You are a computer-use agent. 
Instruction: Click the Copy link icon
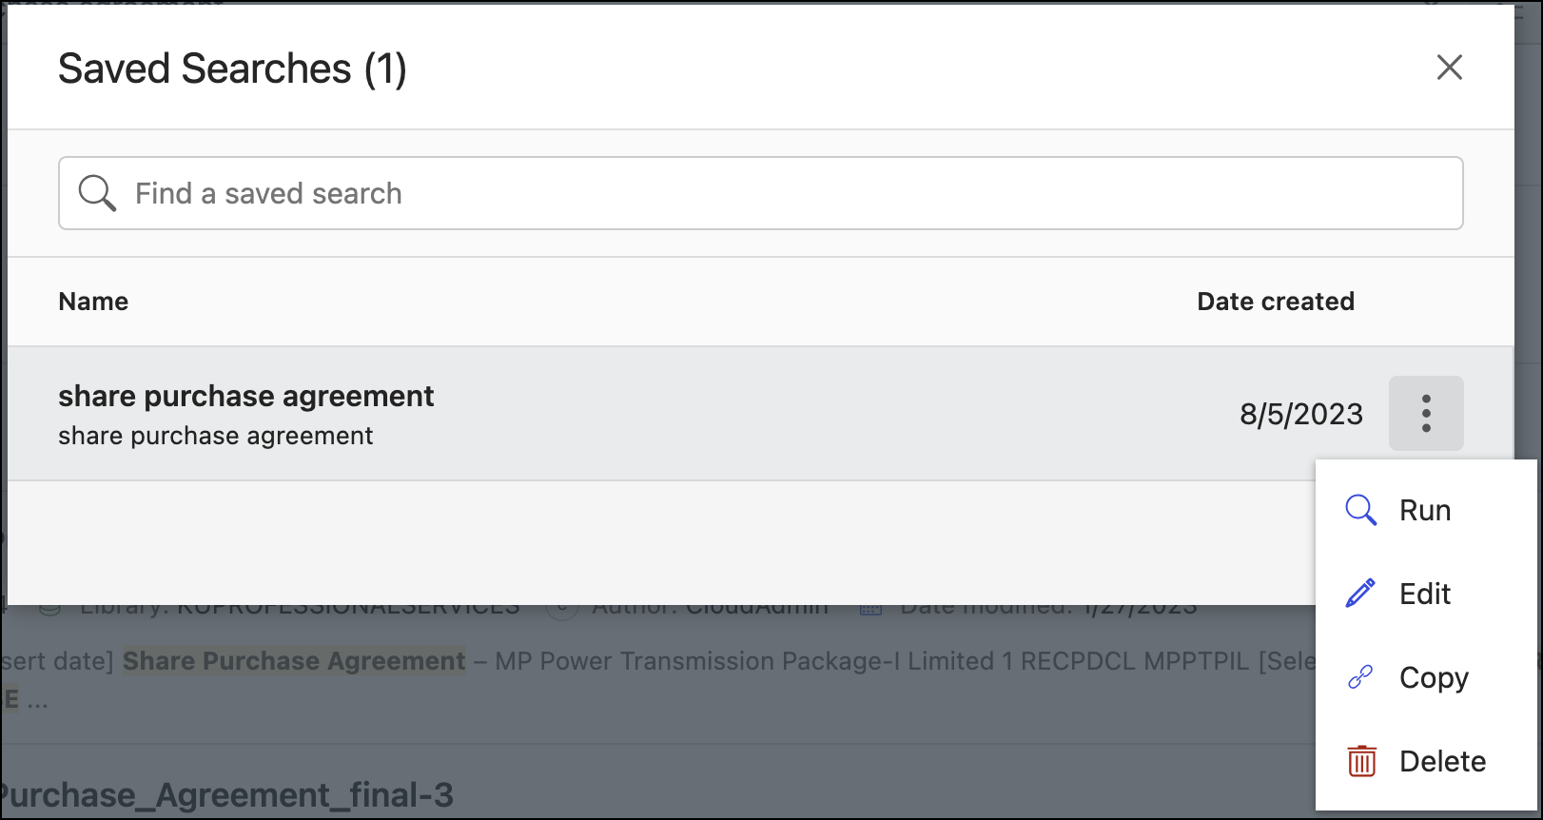1360,677
